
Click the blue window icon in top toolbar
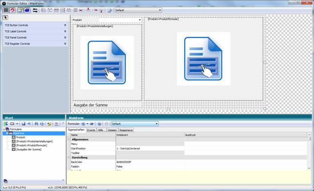point(27,10)
